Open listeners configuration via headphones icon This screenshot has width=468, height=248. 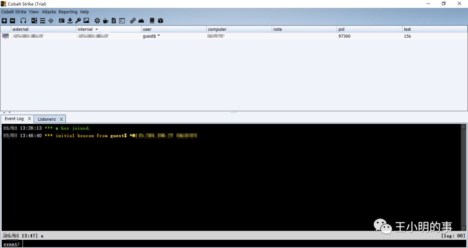click(x=23, y=21)
